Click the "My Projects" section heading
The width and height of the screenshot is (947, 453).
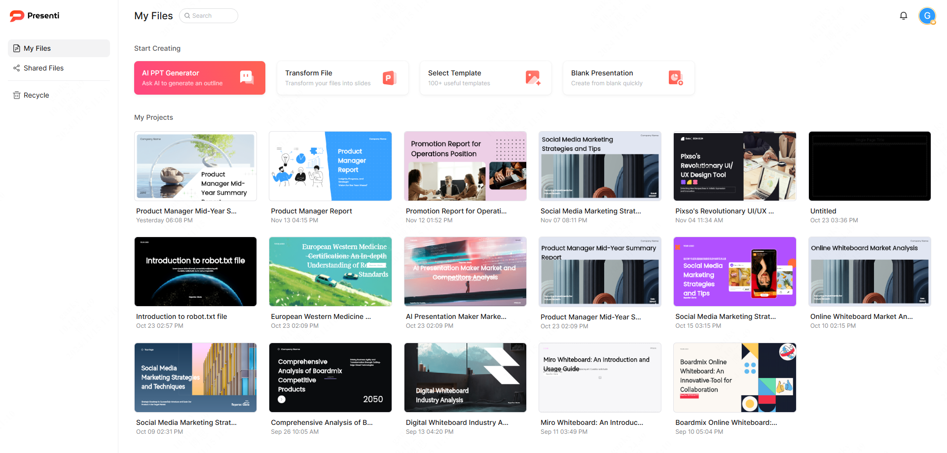153,117
